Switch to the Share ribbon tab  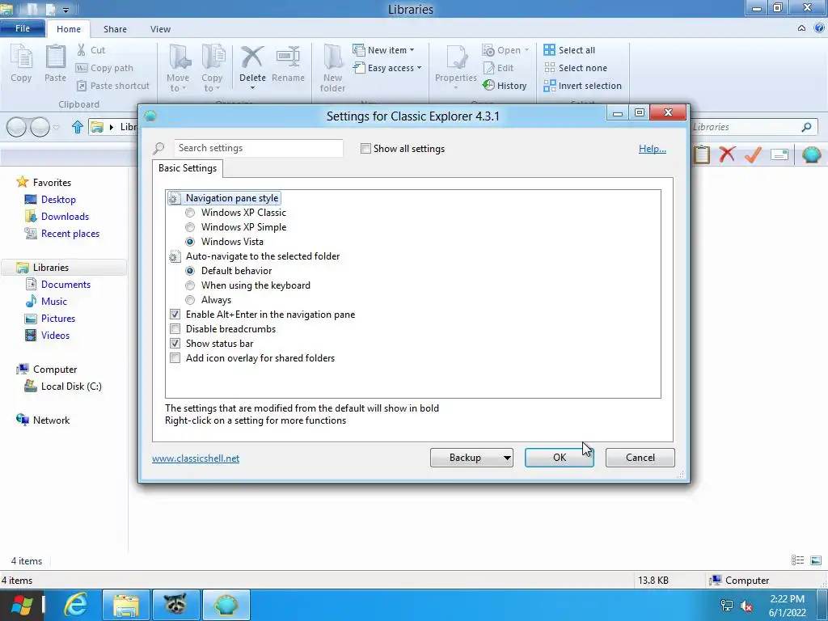[x=115, y=29]
